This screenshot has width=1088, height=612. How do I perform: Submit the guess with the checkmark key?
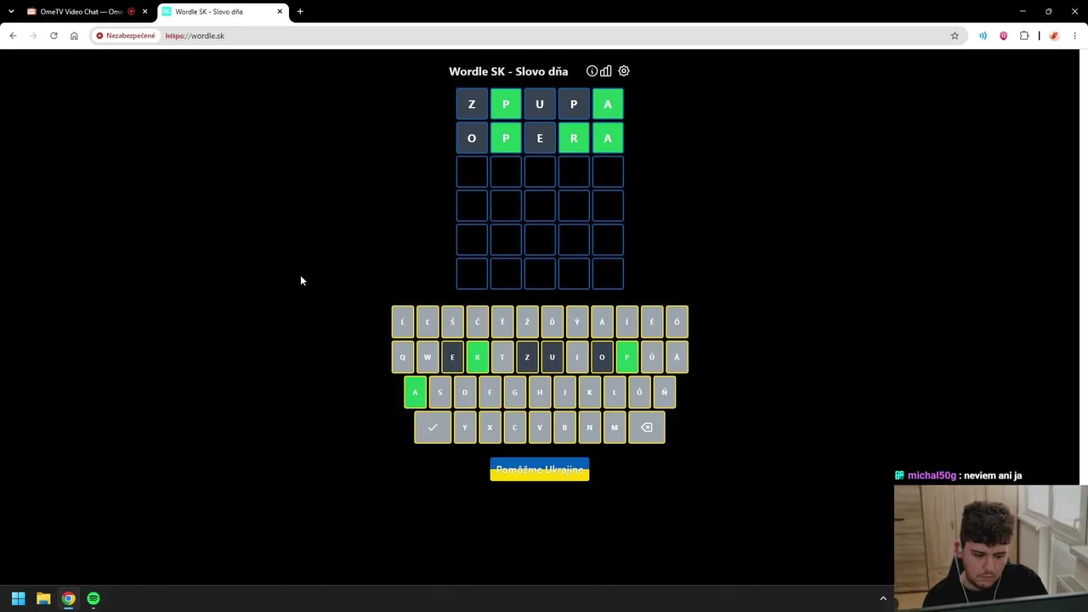[433, 428]
